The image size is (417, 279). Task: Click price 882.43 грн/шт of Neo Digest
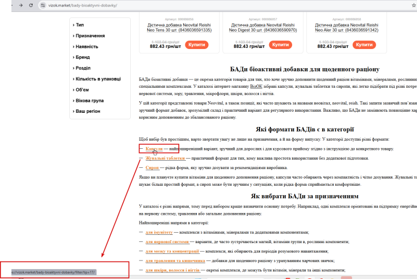coord(249,46)
